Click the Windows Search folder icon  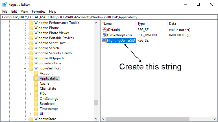pos(31,48)
